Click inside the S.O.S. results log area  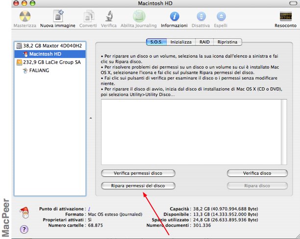(x=191, y=132)
